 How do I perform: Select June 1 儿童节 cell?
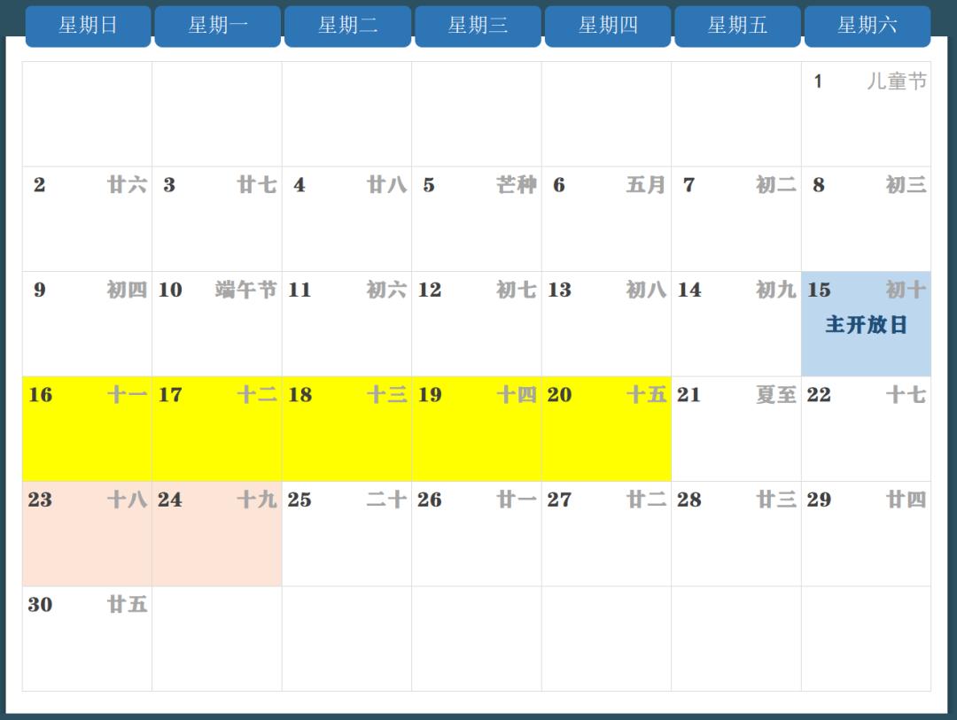pyautogui.click(x=866, y=113)
